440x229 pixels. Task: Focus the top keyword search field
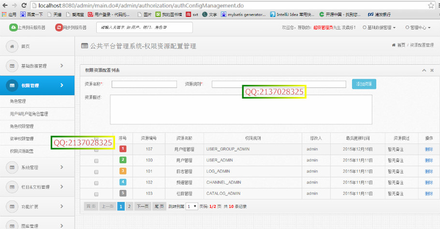pyautogui.click(x=144, y=27)
